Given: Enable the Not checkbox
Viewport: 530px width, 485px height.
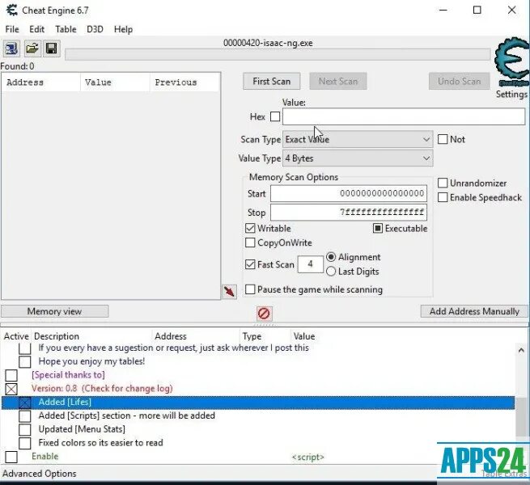Looking at the screenshot, I should [443, 139].
